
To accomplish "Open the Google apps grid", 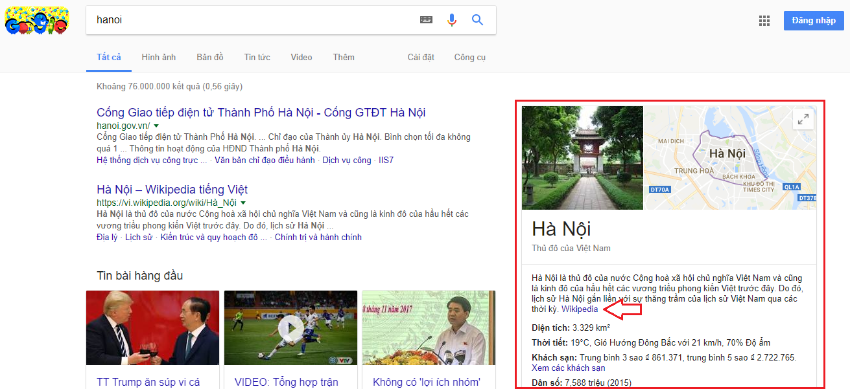I will [x=764, y=20].
